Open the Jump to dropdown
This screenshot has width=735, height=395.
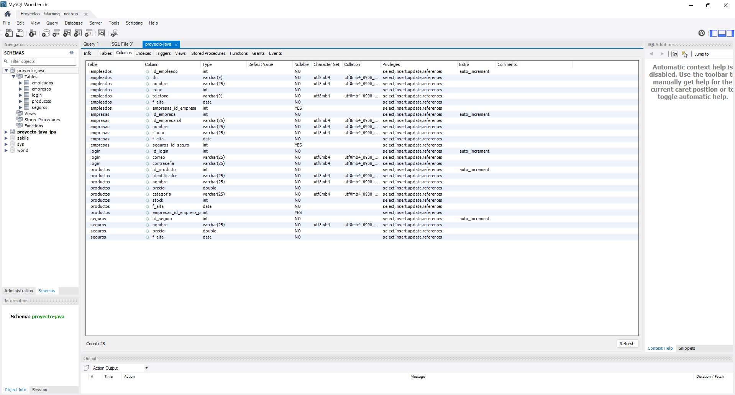pyautogui.click(x=712, y=54)
